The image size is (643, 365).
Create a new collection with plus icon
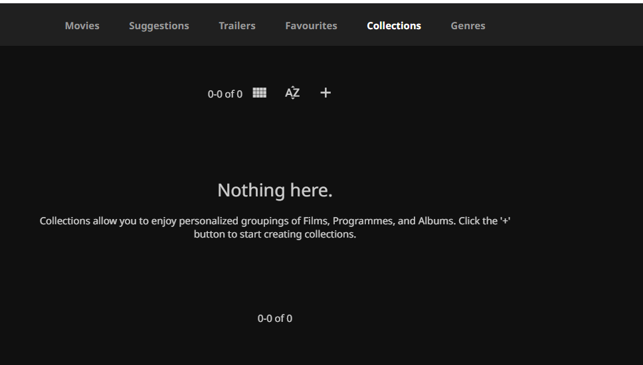click(325, 93)
